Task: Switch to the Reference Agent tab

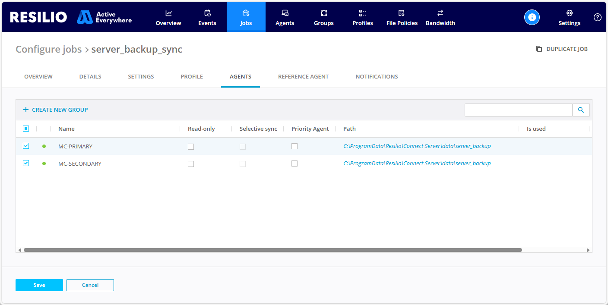Action: point(303,76)
